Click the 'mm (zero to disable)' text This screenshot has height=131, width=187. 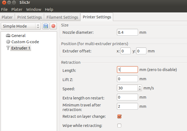coord(158,70)
